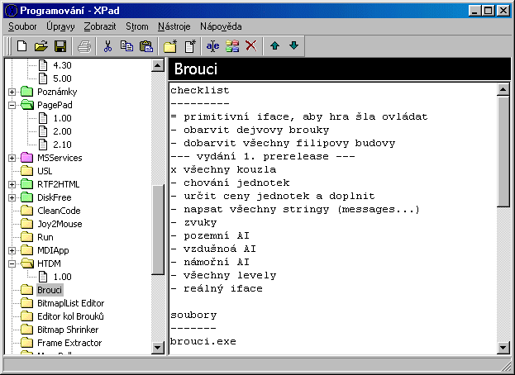Click the Brouci title header field
This screenshot has width=515, height=375.
tap(340, 69)
